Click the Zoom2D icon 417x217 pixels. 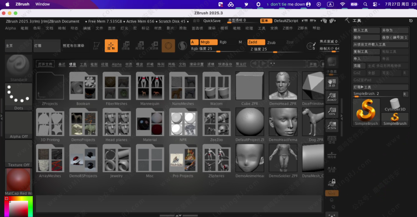pos(331,97)
